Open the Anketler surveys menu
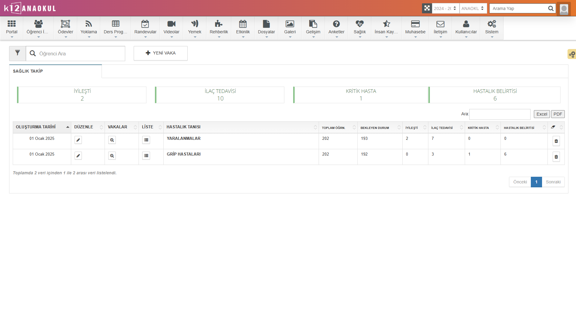Screen dimensions: 576x309 point(336,28)
